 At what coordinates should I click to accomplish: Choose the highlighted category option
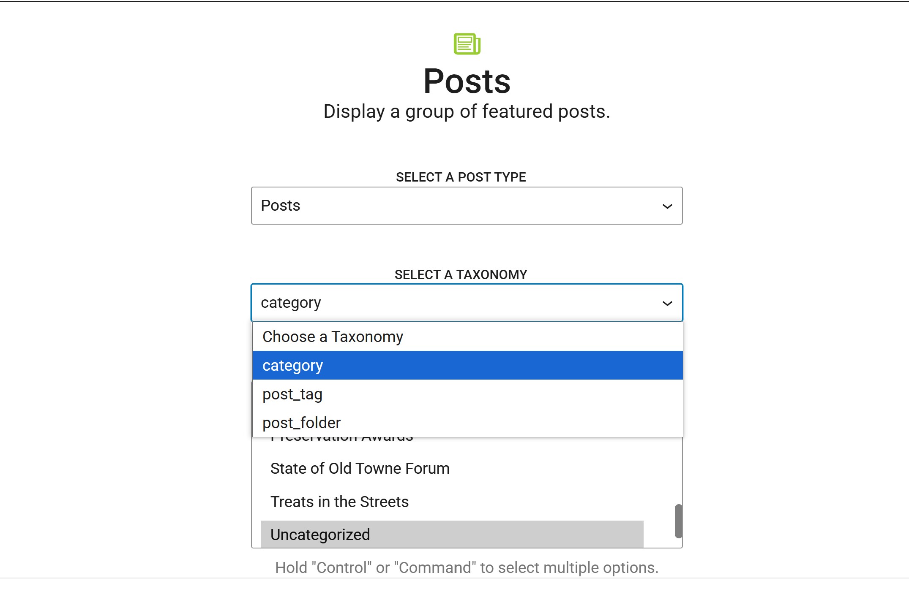point(292,366)
